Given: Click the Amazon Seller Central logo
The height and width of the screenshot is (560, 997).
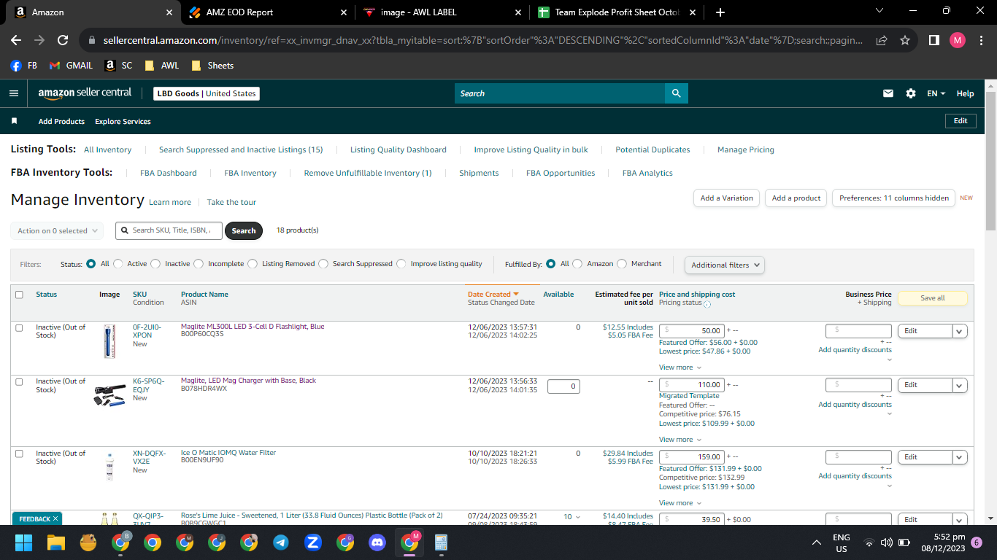Looking at the screenshot, I should (x=85, y=93).
